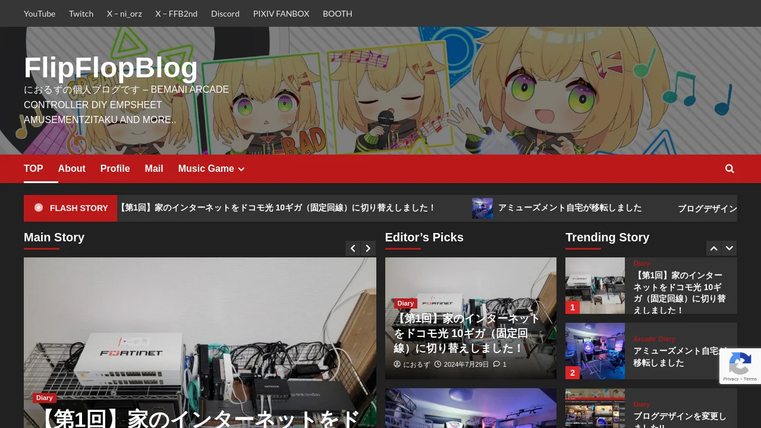
Task: Open main story Fortinet featured image
Action: click(x=200, y=333)
